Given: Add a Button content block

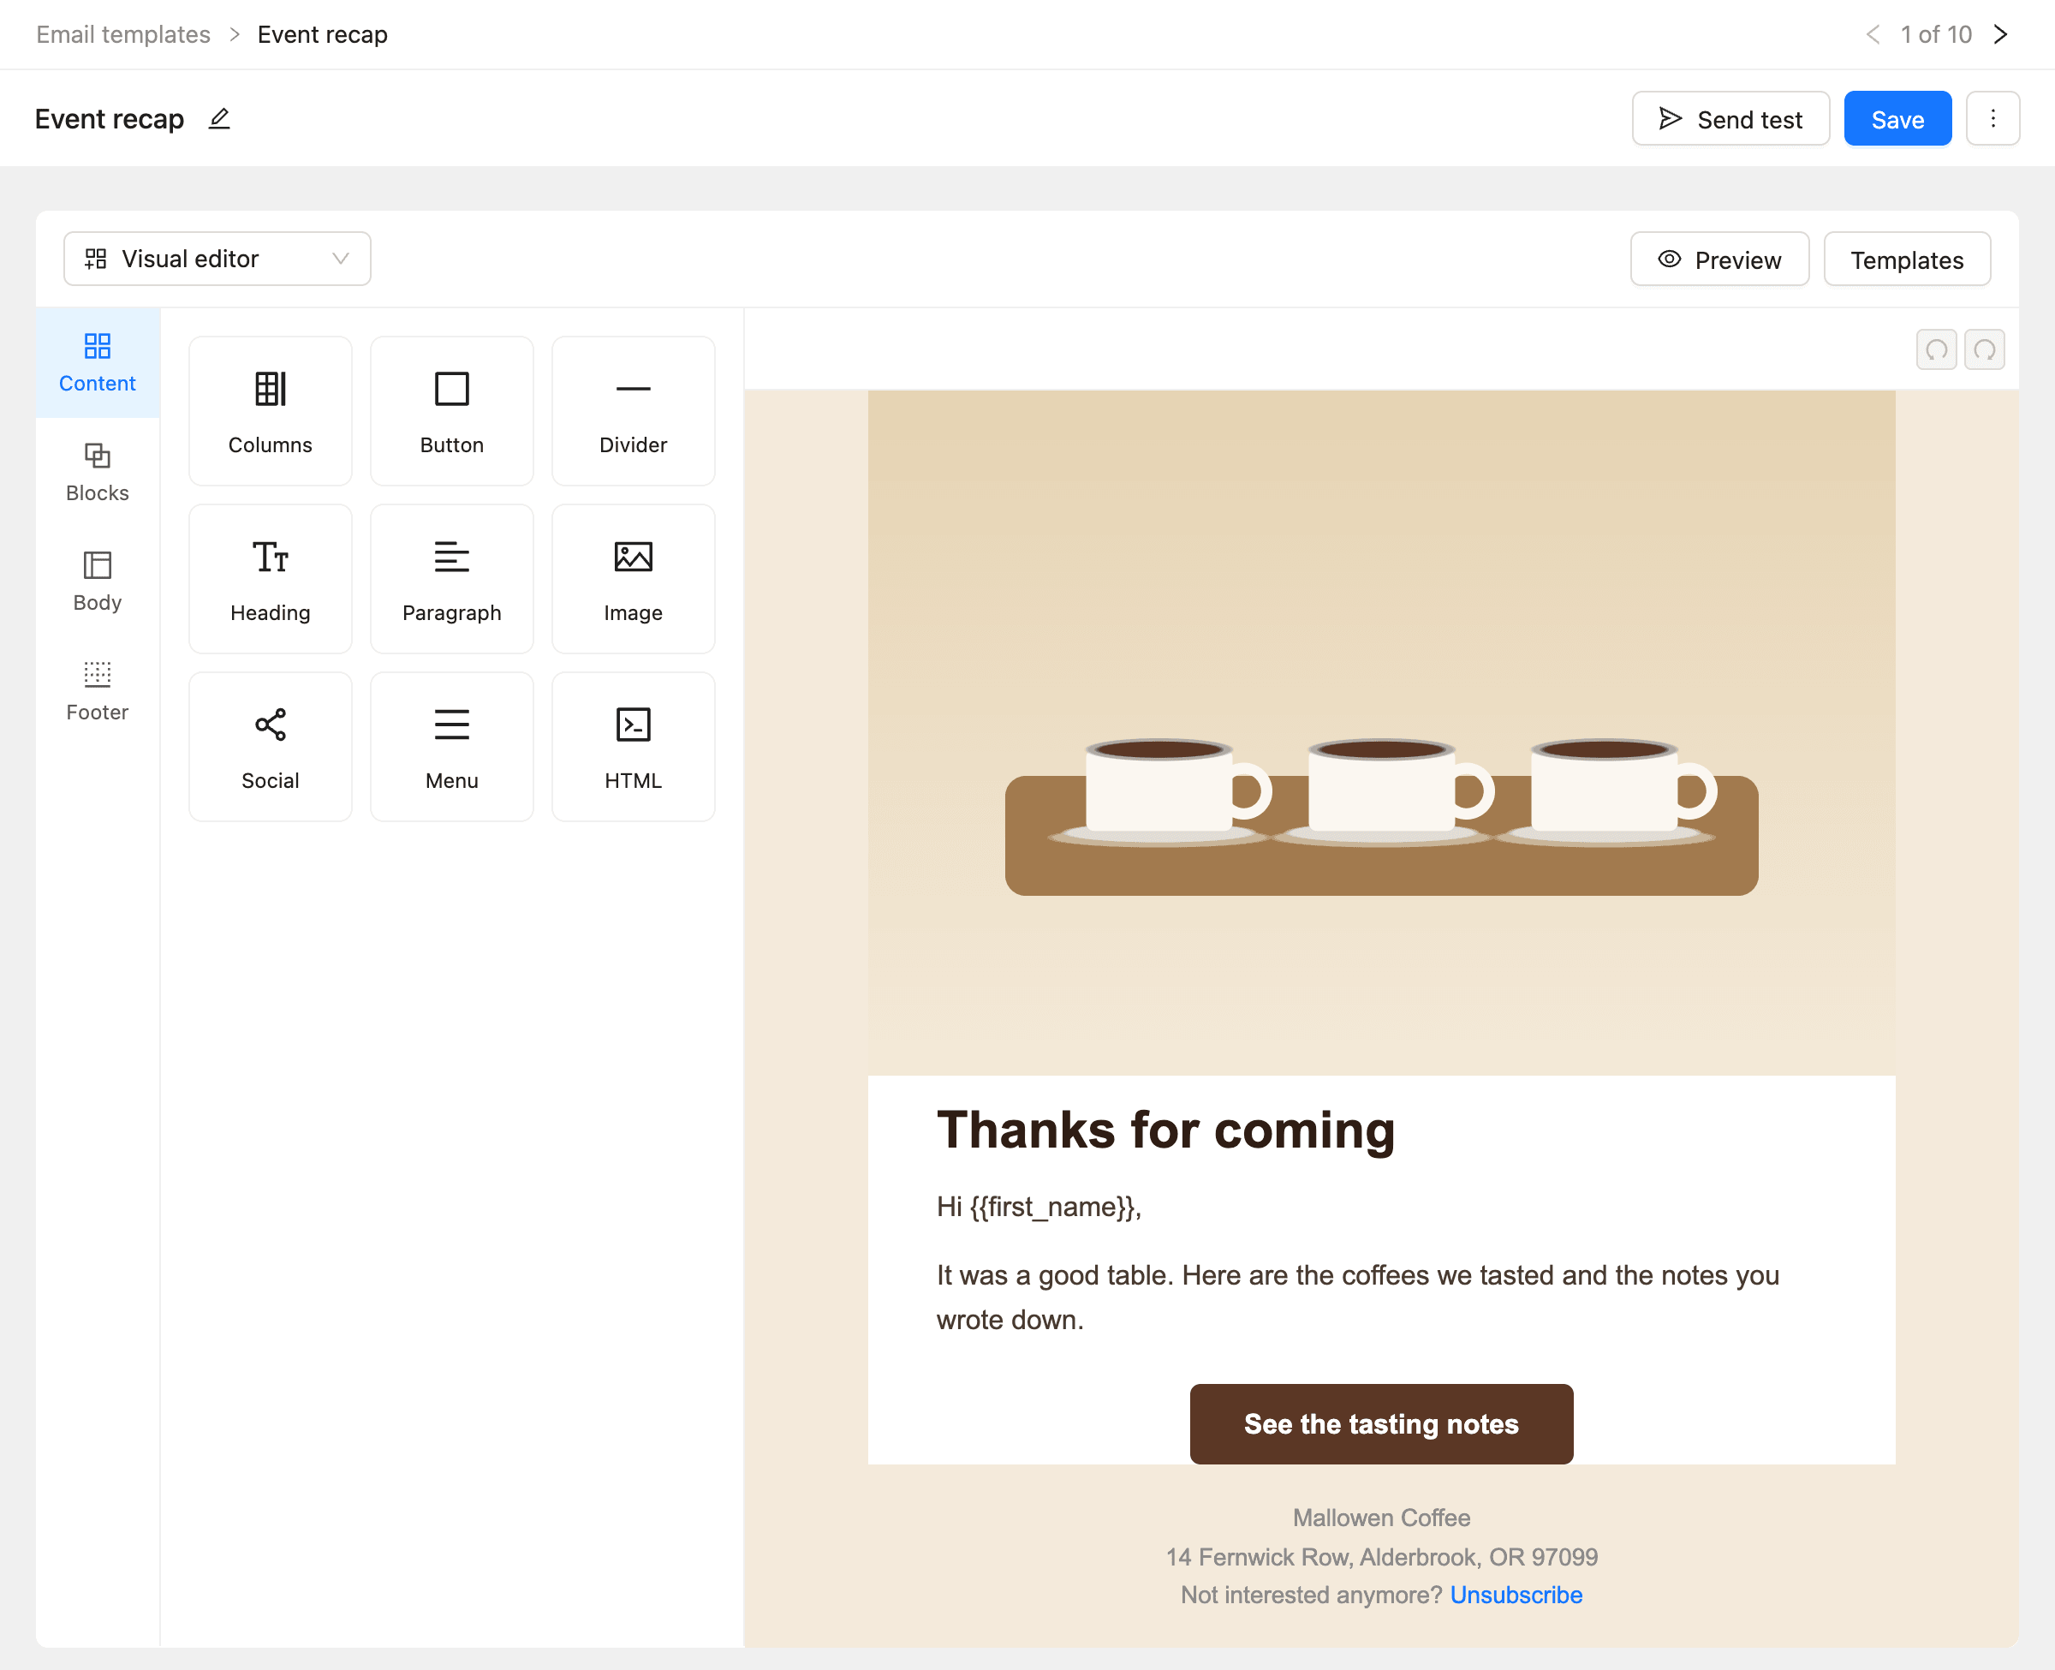Looking at the screenshot, I should (452, 411).
